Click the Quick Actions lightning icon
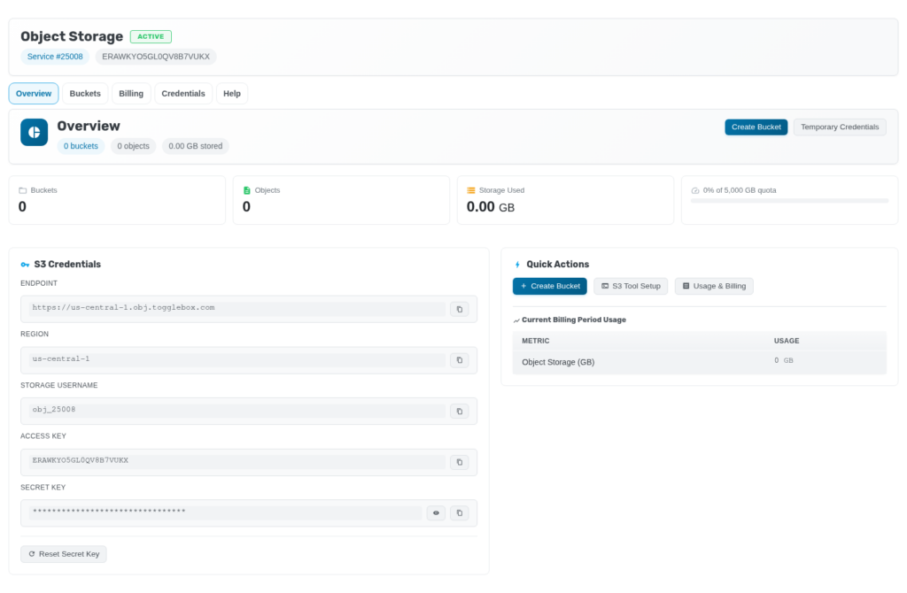Screen dimensions: 907x593 pyautogui.click(x=517, y=265)
